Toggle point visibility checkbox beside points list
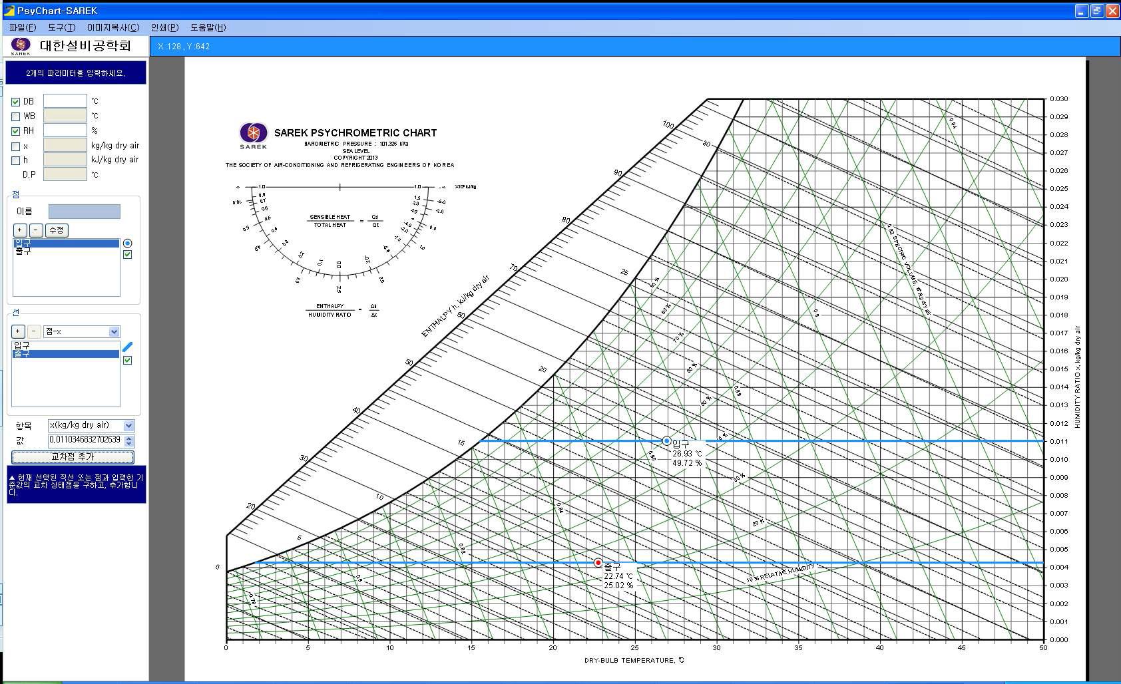The image size is (1121, 684). click(128, 255)
